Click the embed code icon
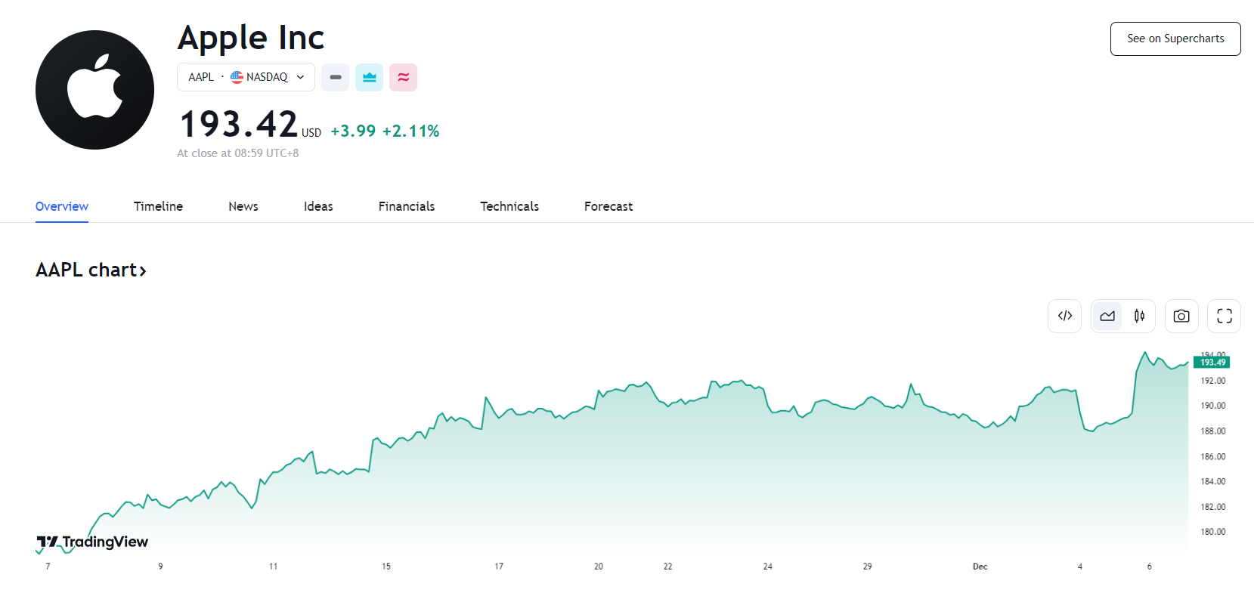Image resolution: width=1254 pixels, height=593 pixels. click(x=1064, y=316)
